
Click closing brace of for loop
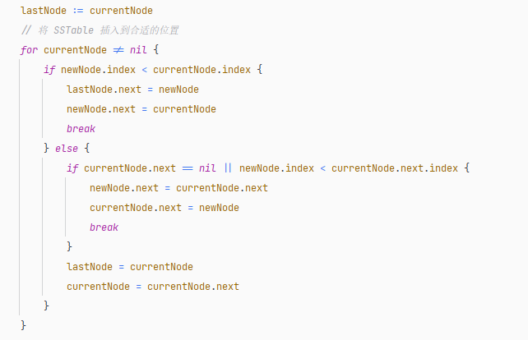(23, 325)
